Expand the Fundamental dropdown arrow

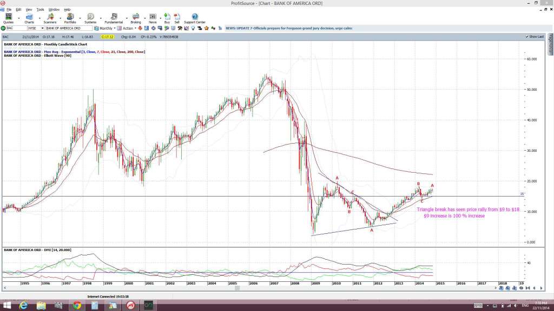127,18
